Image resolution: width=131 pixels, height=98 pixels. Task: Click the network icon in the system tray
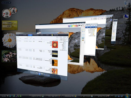(x=10, y=96)
